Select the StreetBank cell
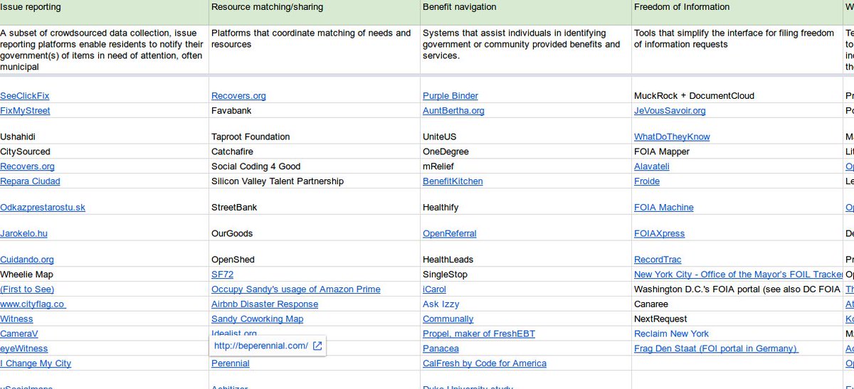854x389 pixels. (315, 202)
